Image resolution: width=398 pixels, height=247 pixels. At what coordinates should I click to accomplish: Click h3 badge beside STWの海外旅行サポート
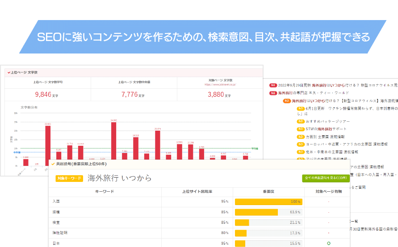coord(301,129)
